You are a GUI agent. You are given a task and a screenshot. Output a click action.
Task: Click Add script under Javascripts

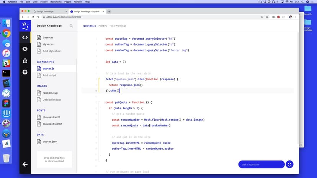point(49,75)
